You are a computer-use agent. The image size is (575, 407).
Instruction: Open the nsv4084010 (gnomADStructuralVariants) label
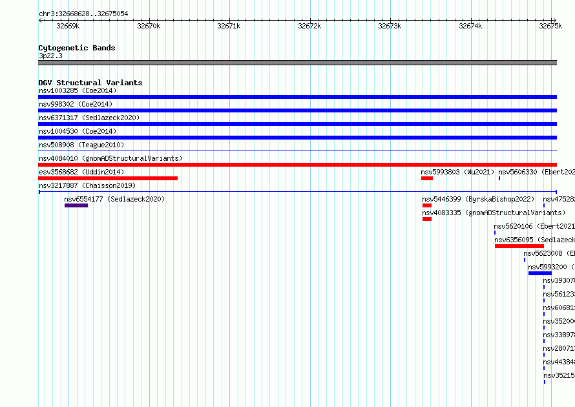(110, 158)
